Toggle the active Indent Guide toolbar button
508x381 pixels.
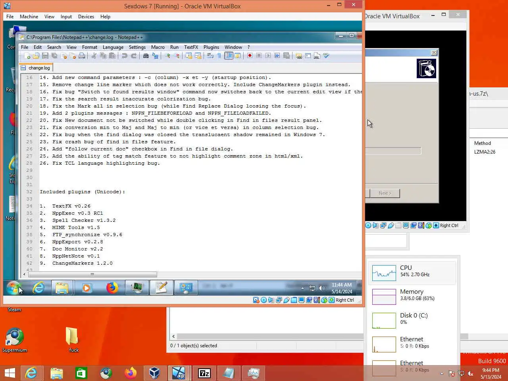[x=229, y=56]
